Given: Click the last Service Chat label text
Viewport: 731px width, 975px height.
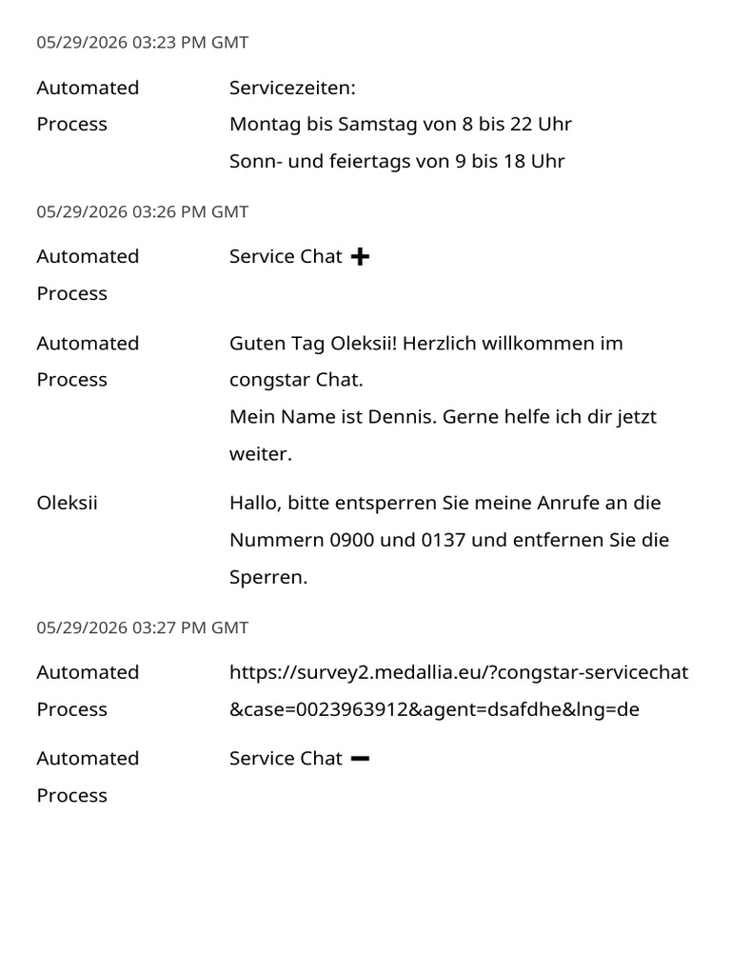Looking at the screenshot, I should [x=286, y=758].
